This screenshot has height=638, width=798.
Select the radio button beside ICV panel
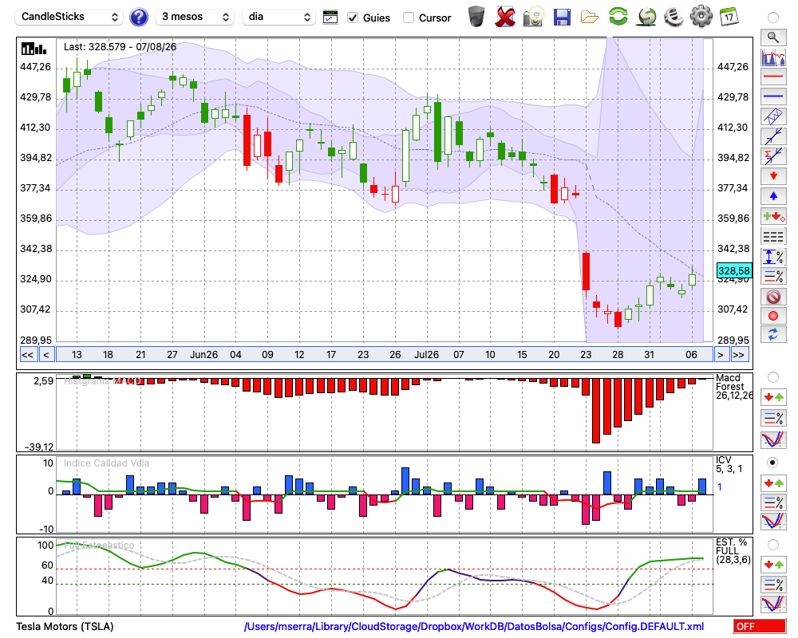click(772, 463)
